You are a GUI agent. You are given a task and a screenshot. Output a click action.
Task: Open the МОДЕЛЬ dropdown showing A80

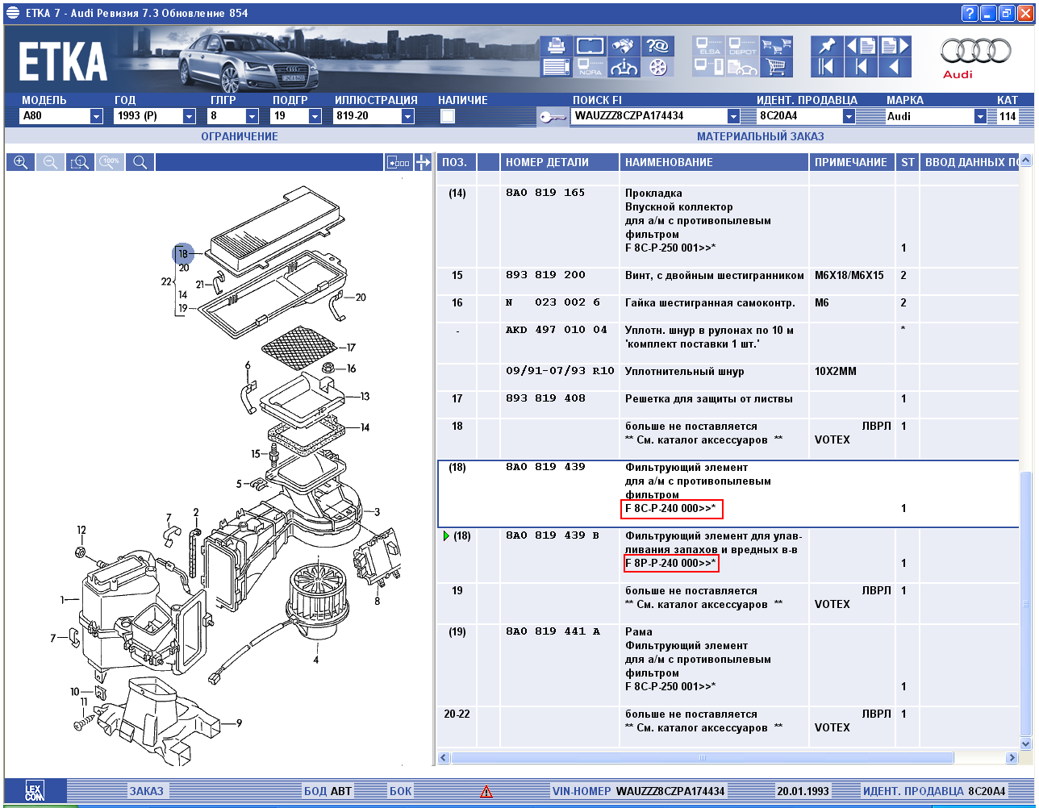97,116
